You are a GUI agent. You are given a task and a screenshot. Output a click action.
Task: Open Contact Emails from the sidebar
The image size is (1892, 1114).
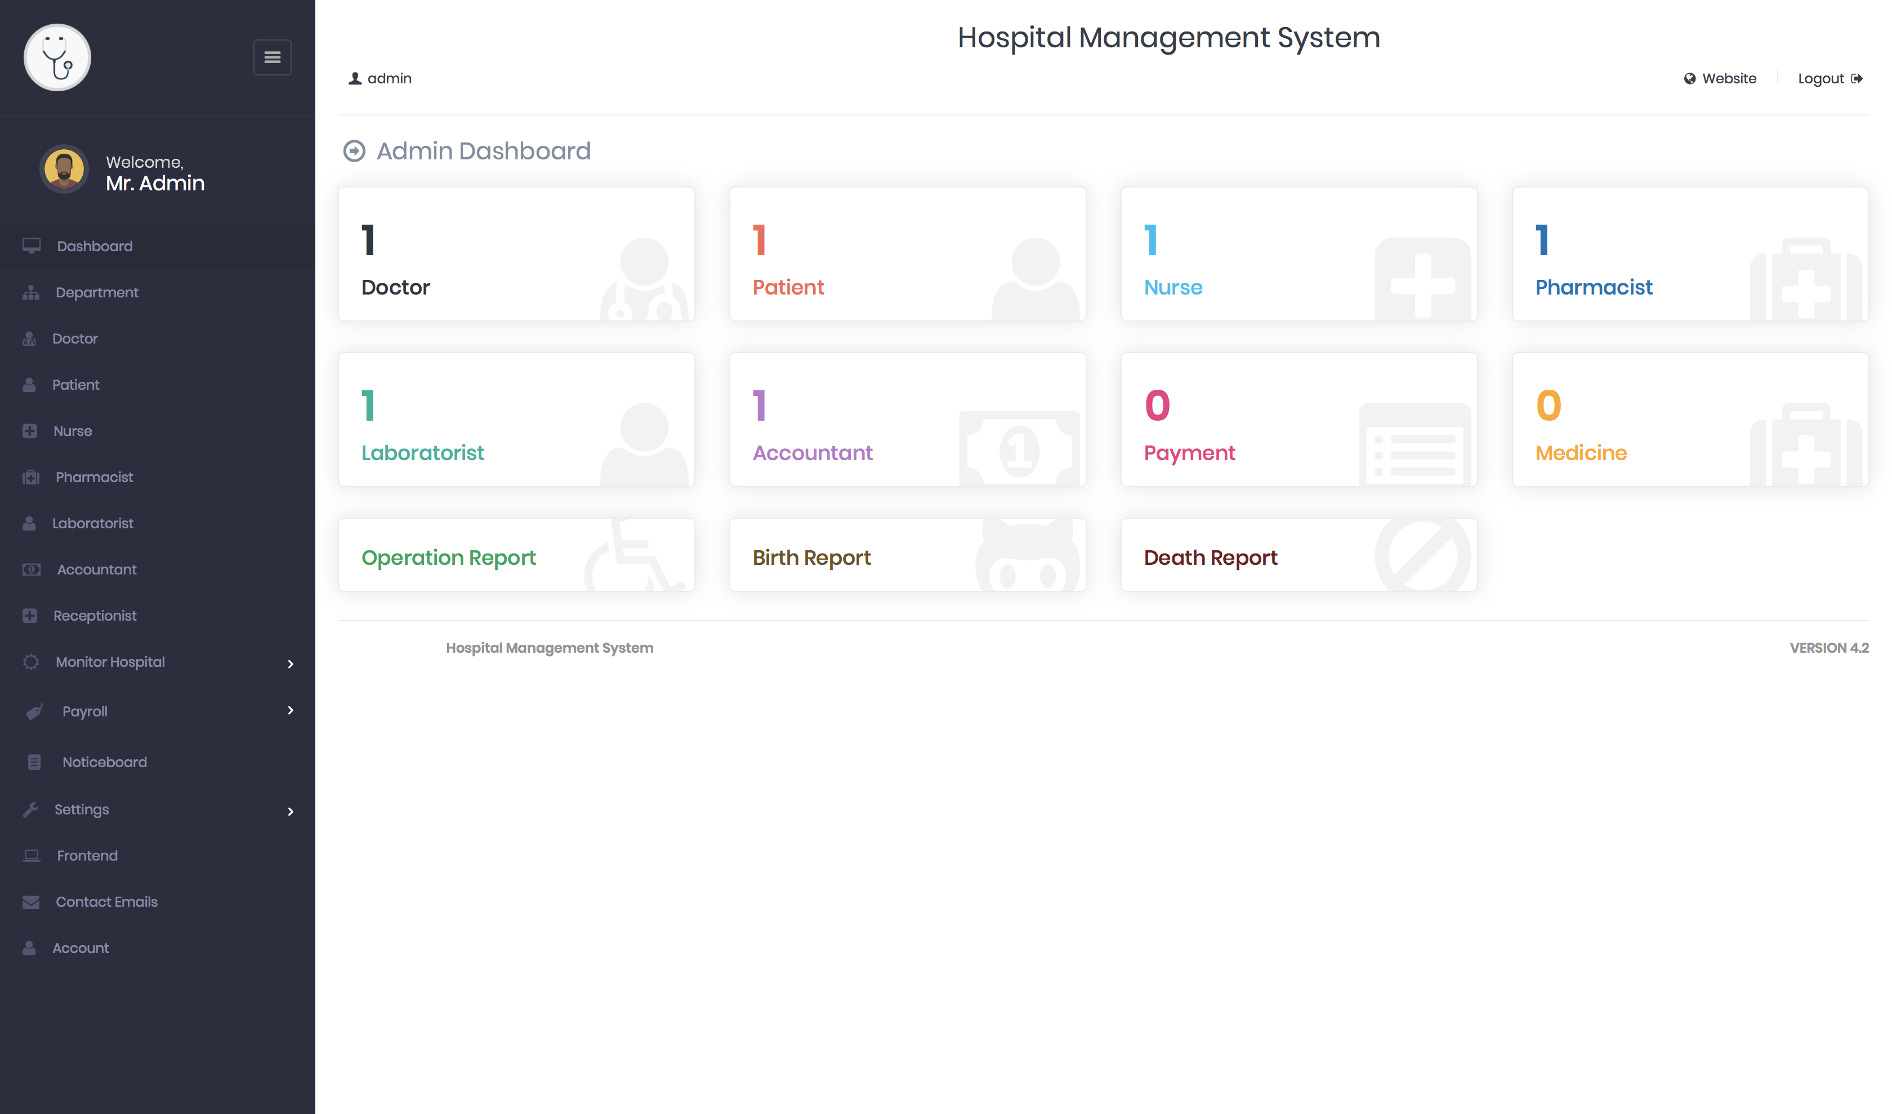(x=158, y=902)
